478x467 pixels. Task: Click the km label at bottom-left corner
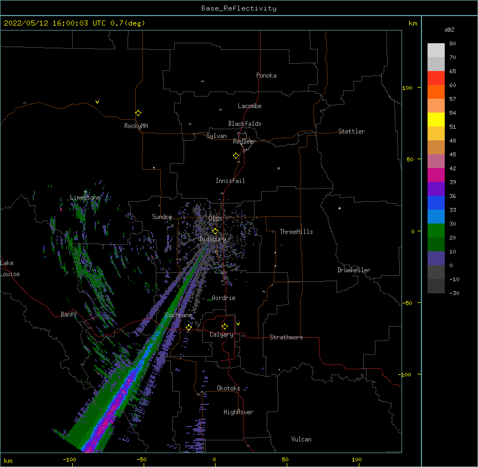click(8, 460)
